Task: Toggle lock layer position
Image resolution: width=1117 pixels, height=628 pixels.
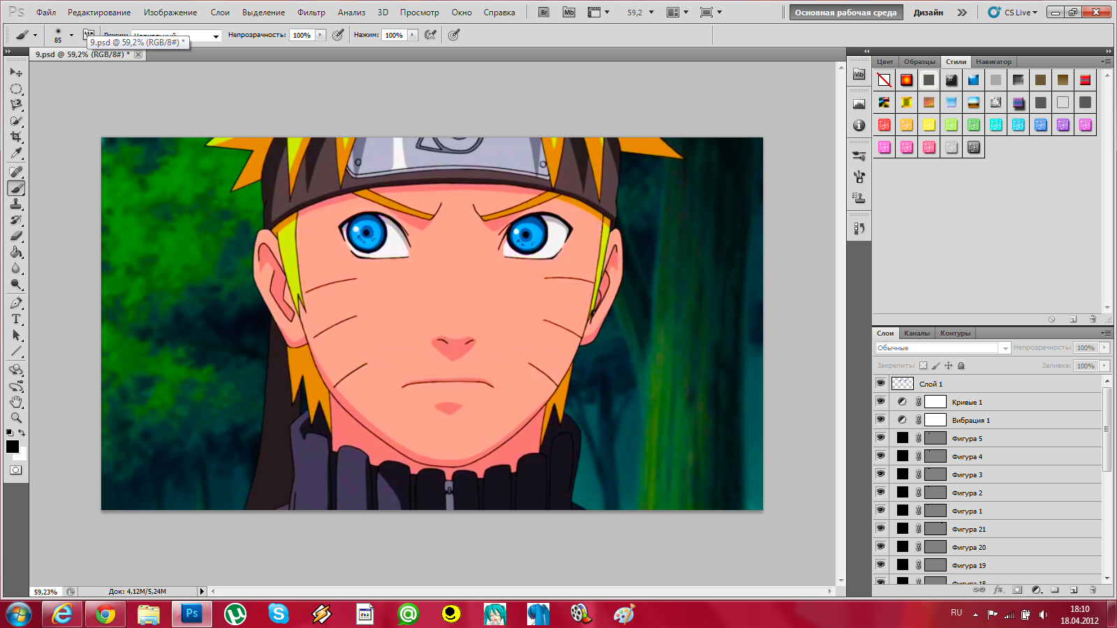Action: (948, 366)
